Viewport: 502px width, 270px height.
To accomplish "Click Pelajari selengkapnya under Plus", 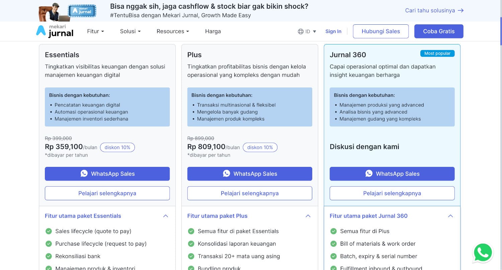I will pos(250,193).
